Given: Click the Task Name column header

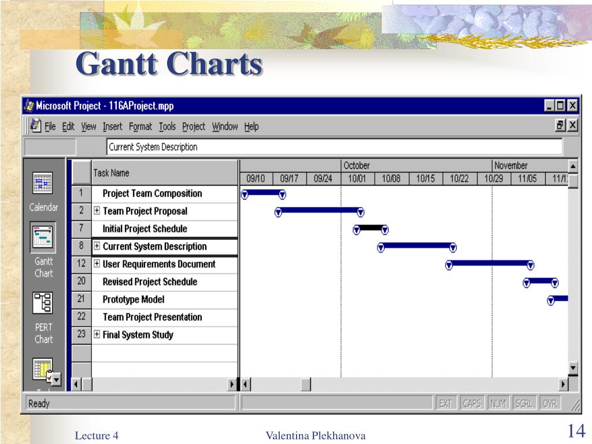Looking at the screenshot, I should click(x=165, y=172).
